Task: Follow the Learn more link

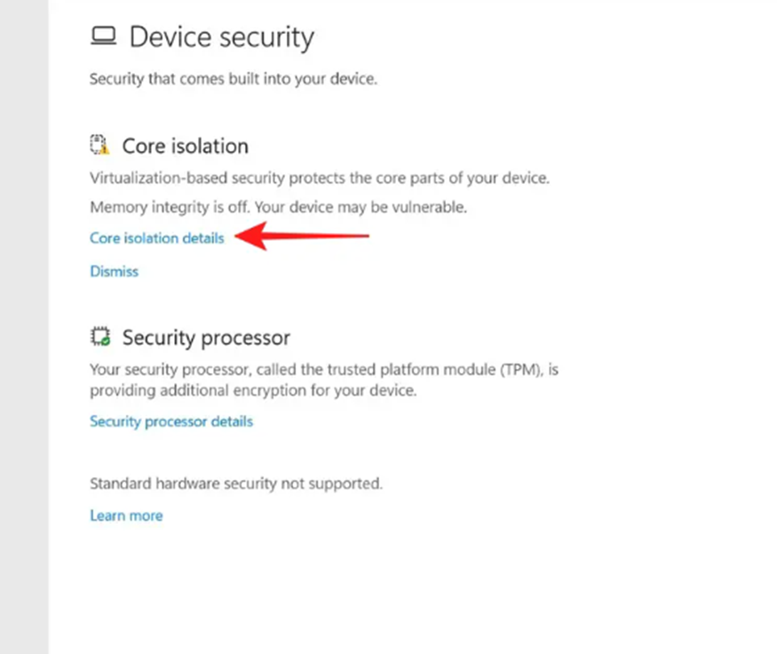Action: 126,515
